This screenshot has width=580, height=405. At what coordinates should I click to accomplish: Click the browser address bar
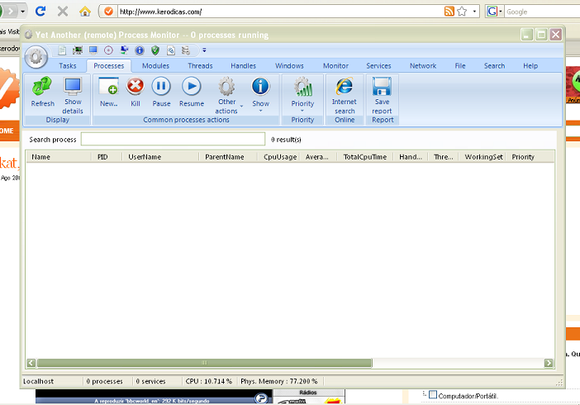click(279, 12)
